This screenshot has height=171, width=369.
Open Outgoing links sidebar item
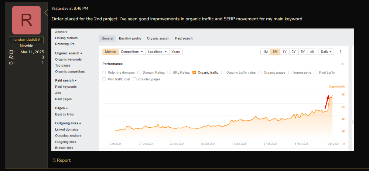point(66,142)
